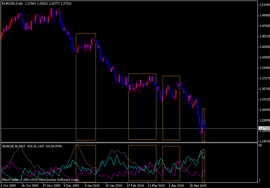The image size is (270, 188).
Task: Click the EURUSD,Daily chart title text
Action: point(12,3)
